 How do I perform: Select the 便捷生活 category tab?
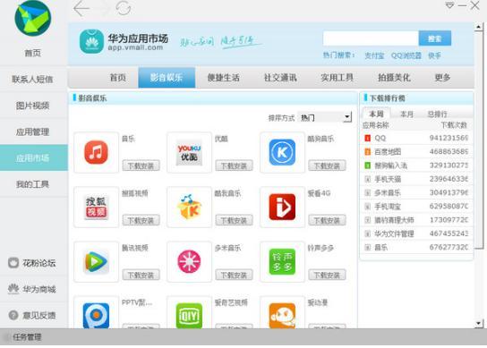[223, 78]
